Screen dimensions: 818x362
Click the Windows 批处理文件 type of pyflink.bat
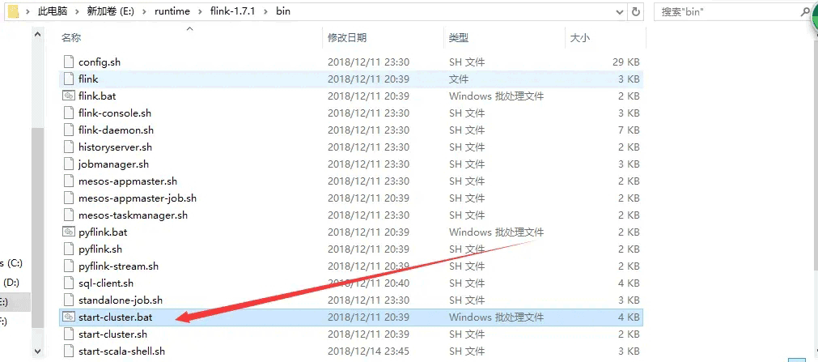coord(496,232)
